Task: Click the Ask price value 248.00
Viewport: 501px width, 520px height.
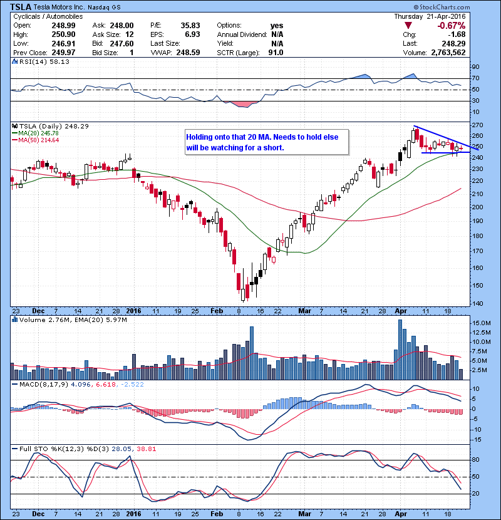Action: coord(121,26)
